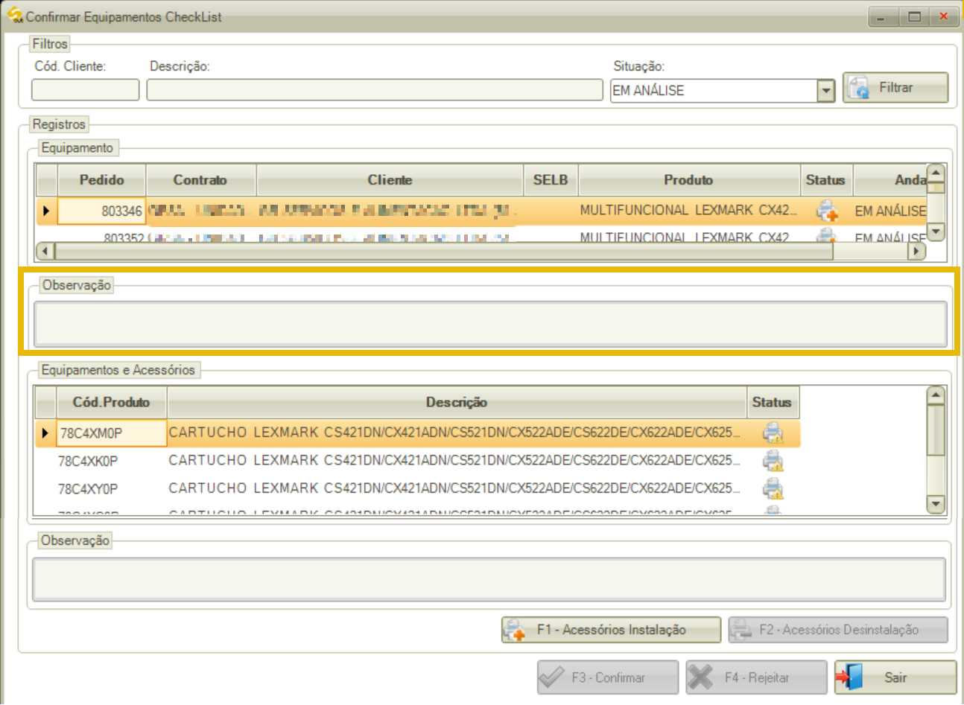Click the Produto column header in equipment table
The height and width of the screenshot is (705, 964).
point(688,180)
